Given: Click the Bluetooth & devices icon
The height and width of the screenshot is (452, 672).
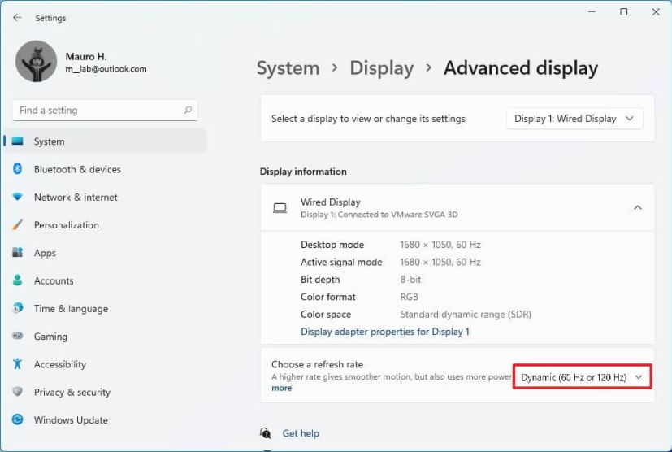Looking at the screenshot, I should (17, 169).
